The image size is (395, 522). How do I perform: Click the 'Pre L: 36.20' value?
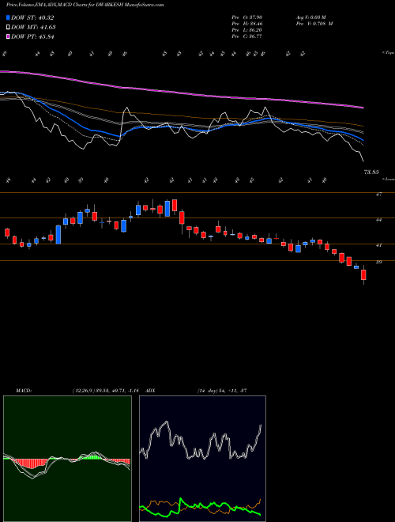246,30
